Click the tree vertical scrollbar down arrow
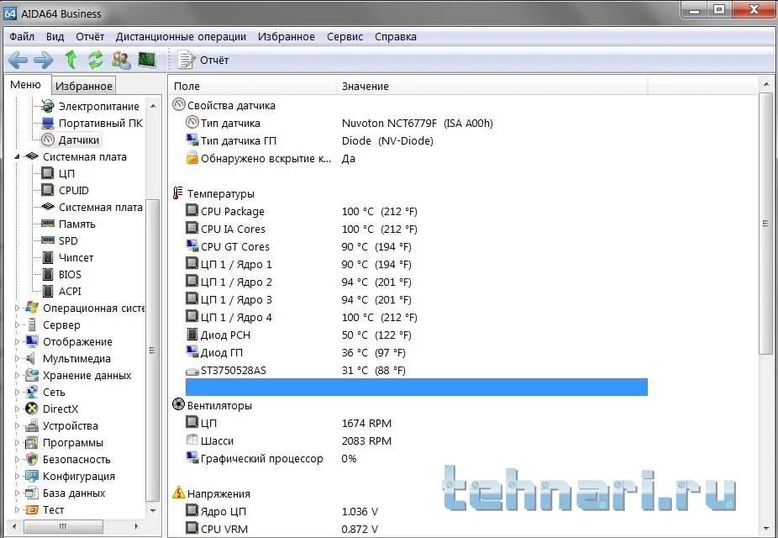This screenshot has height=538, width=778. click(153, 510)
